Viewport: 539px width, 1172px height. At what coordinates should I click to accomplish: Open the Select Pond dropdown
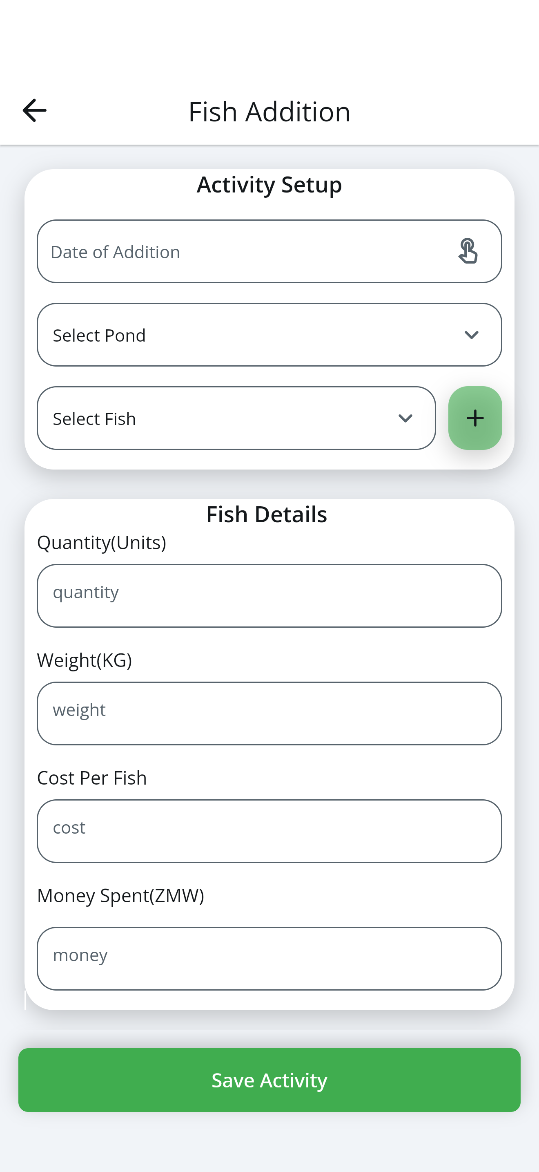point(269,335)
